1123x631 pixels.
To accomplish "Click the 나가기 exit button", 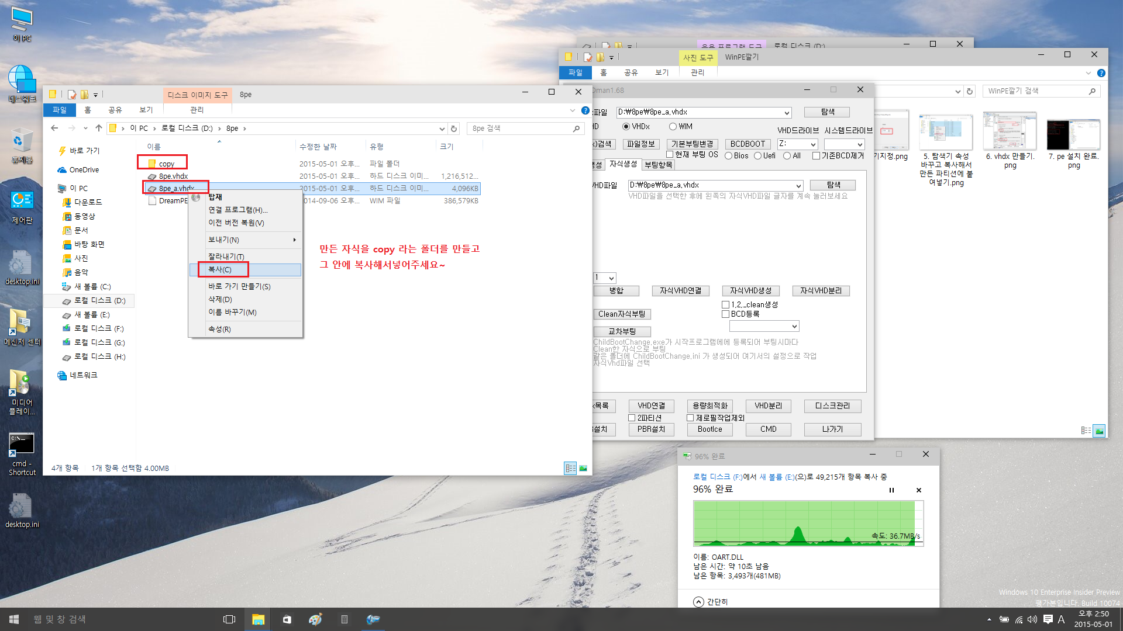I will tap(832, 429).
